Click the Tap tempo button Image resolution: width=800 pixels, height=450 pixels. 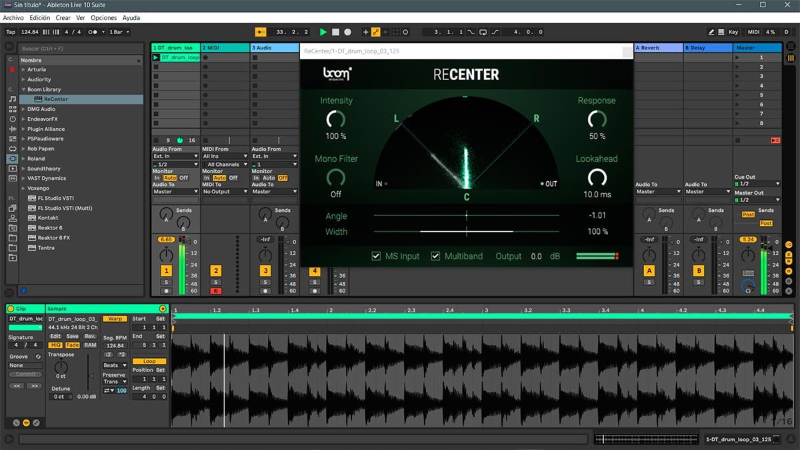(11, 32)
